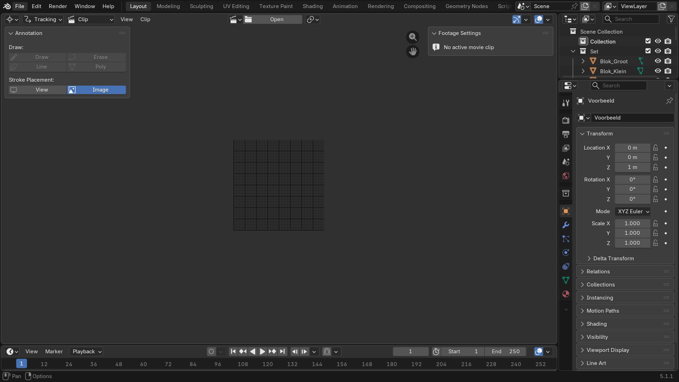
Task: Open the Object Constraints tab icon
Action: [x=566, y=266]
